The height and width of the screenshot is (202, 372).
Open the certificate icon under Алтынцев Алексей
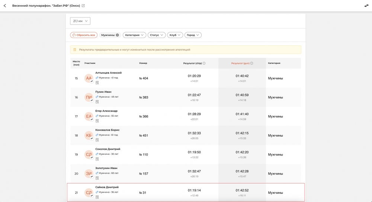[x=97, y=83]
